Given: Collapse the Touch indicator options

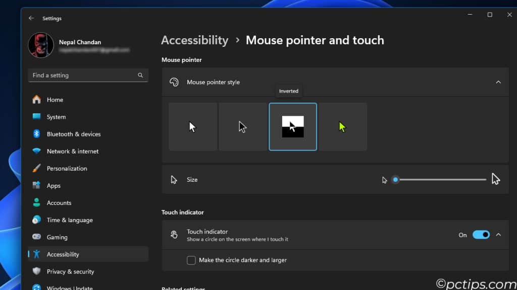Looking at the screenshot, I should tap(498, 235).
